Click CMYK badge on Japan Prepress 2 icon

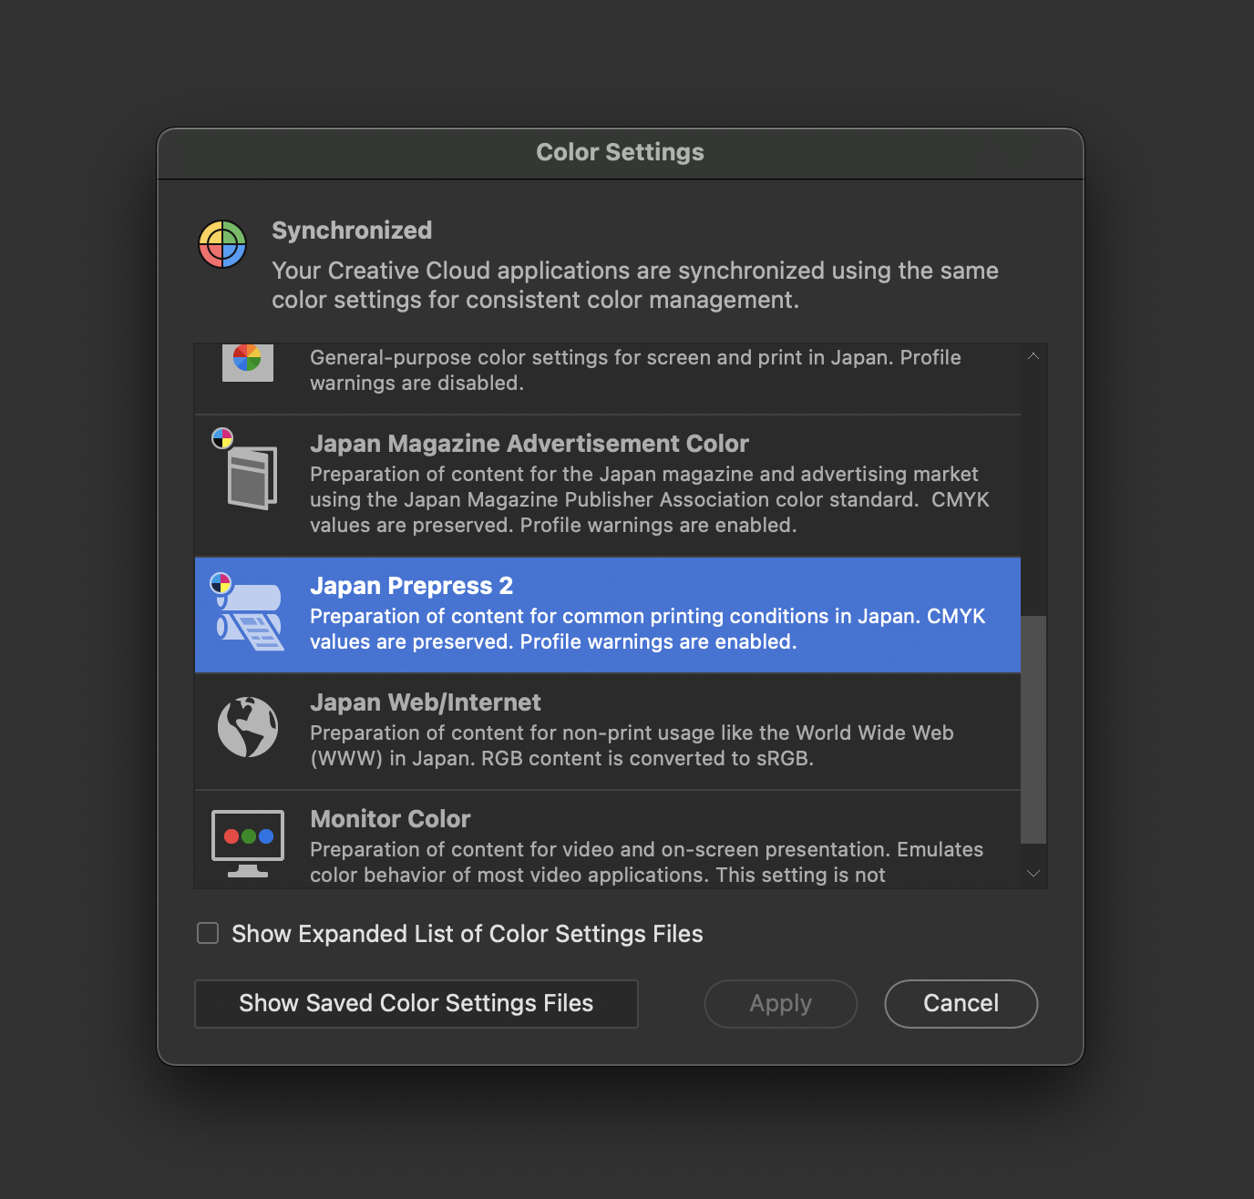[221, 583]
